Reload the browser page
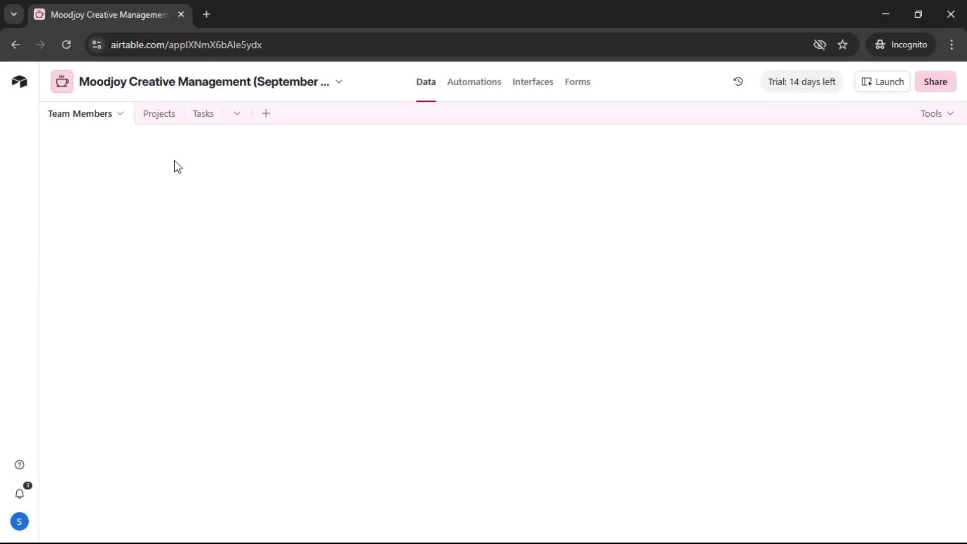Image resolution: width=967 pixels, height=544 pixels. tap(66, 44)
